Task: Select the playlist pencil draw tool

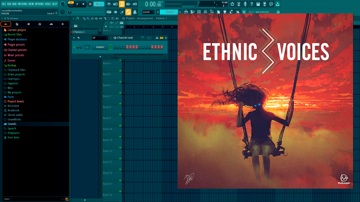Action: coord(84,18)
